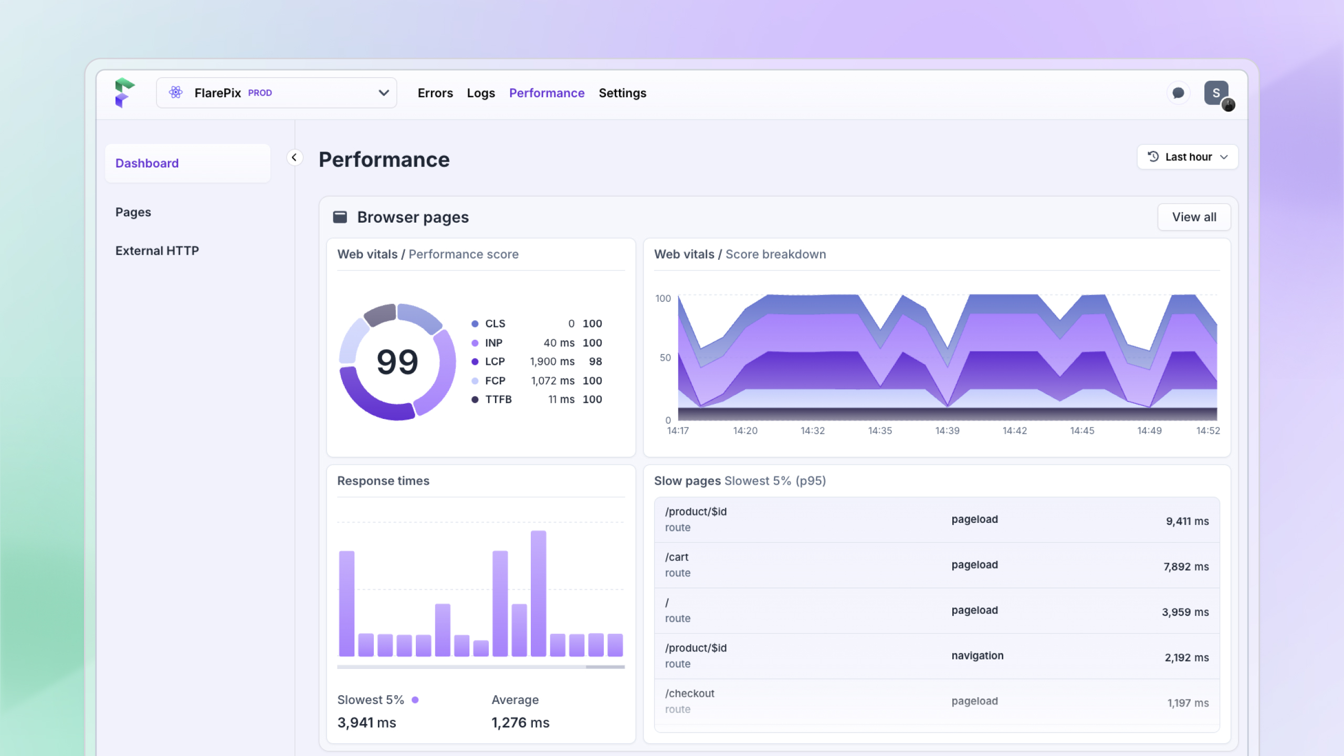Click the LCP legend dot
Screen dimensions: 1344x756
[x=475, y=362]
